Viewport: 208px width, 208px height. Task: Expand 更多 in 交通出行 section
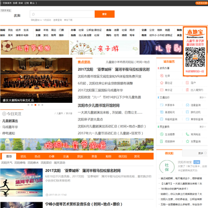tap(202, 98)
